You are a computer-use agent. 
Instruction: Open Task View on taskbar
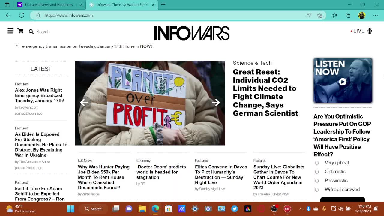click(x=116, y=209)
